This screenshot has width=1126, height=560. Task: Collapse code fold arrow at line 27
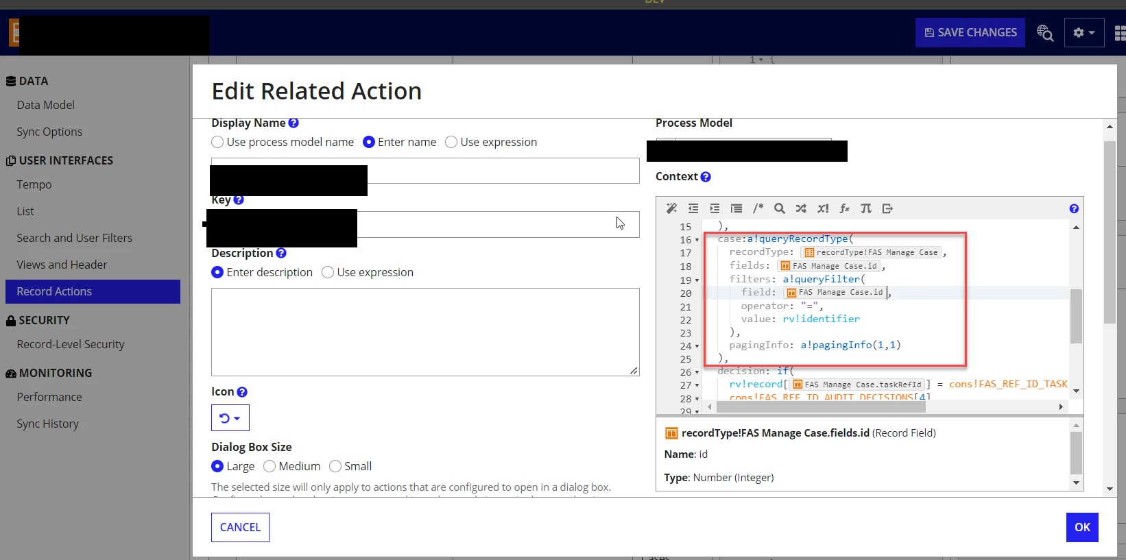tap(697, 386)
